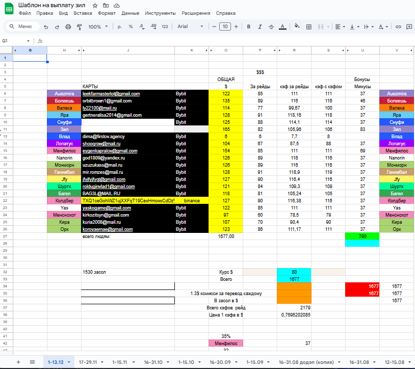Click the insert link icon
415x369 pixels.
point(398,27)
